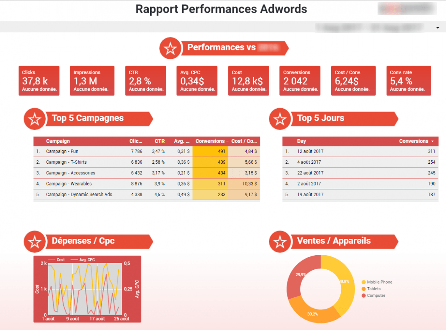Click the star icon beside Top 5 Campagnes
Viewport: 446px width, 330px height.
[35, 119]
